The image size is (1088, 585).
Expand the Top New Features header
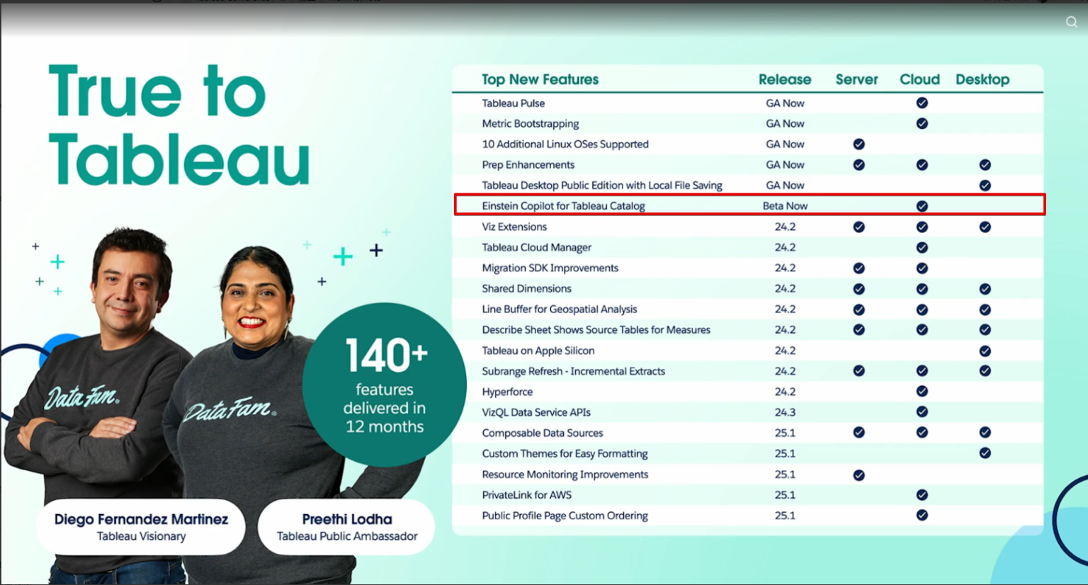point(540,79)
